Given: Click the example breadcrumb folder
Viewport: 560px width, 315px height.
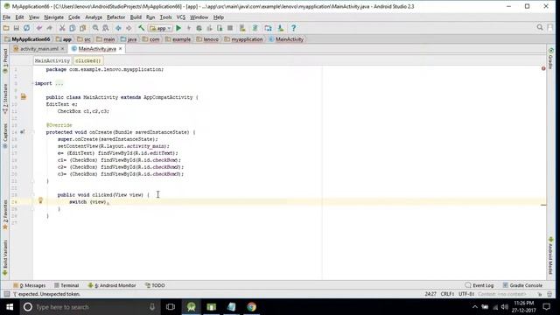Looking at the screenshot, I should [x=178, y=39].
